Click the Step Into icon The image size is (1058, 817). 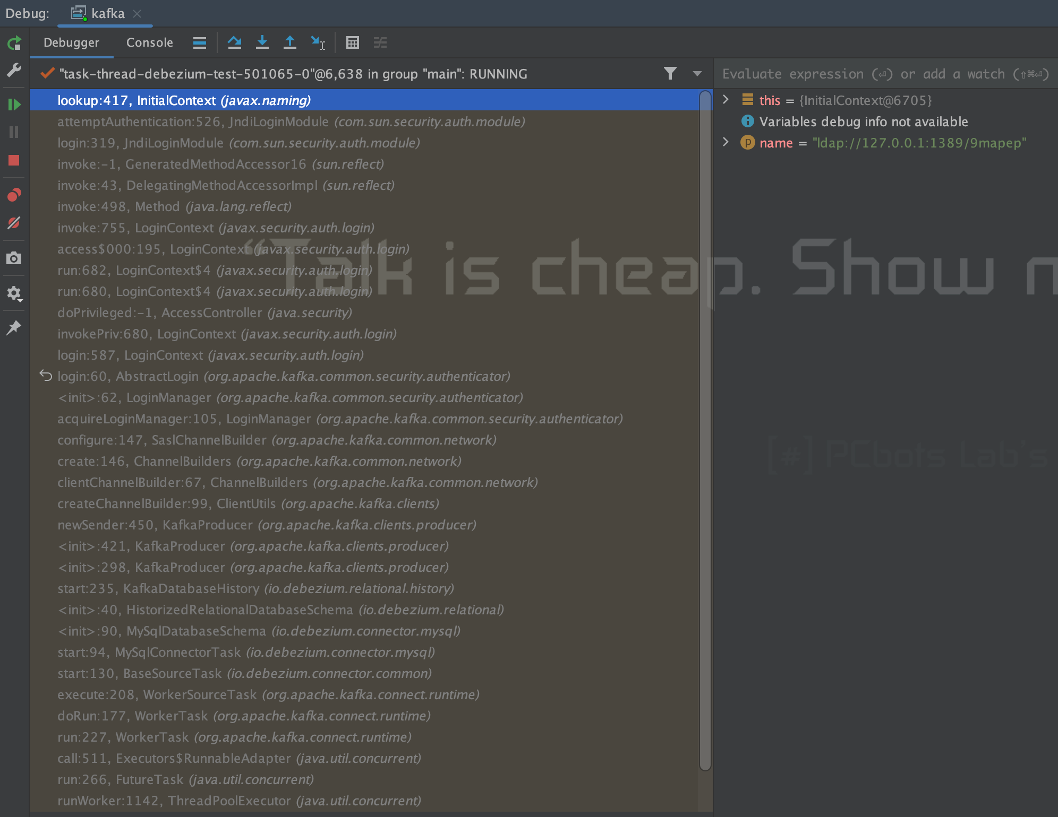[262, 43]
